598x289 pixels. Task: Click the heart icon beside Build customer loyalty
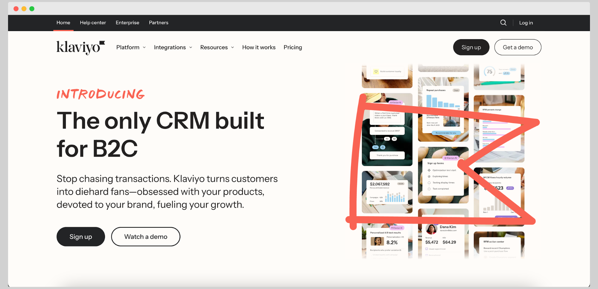click(376, 71)
